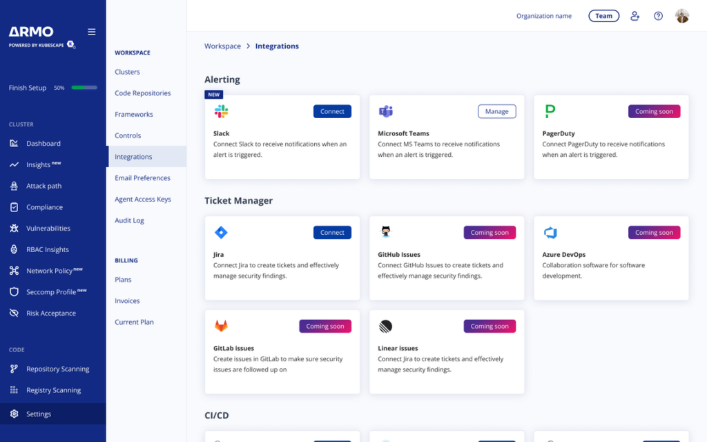Click the Kubescape logo badge
The image size is (707, 442).
71,44
